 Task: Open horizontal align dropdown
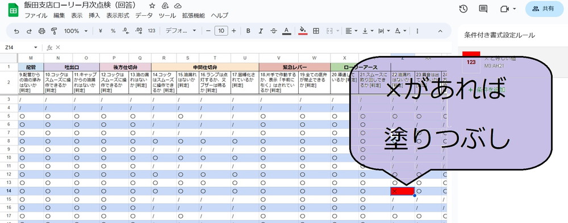pyautogui.click(x=351, y=31)
